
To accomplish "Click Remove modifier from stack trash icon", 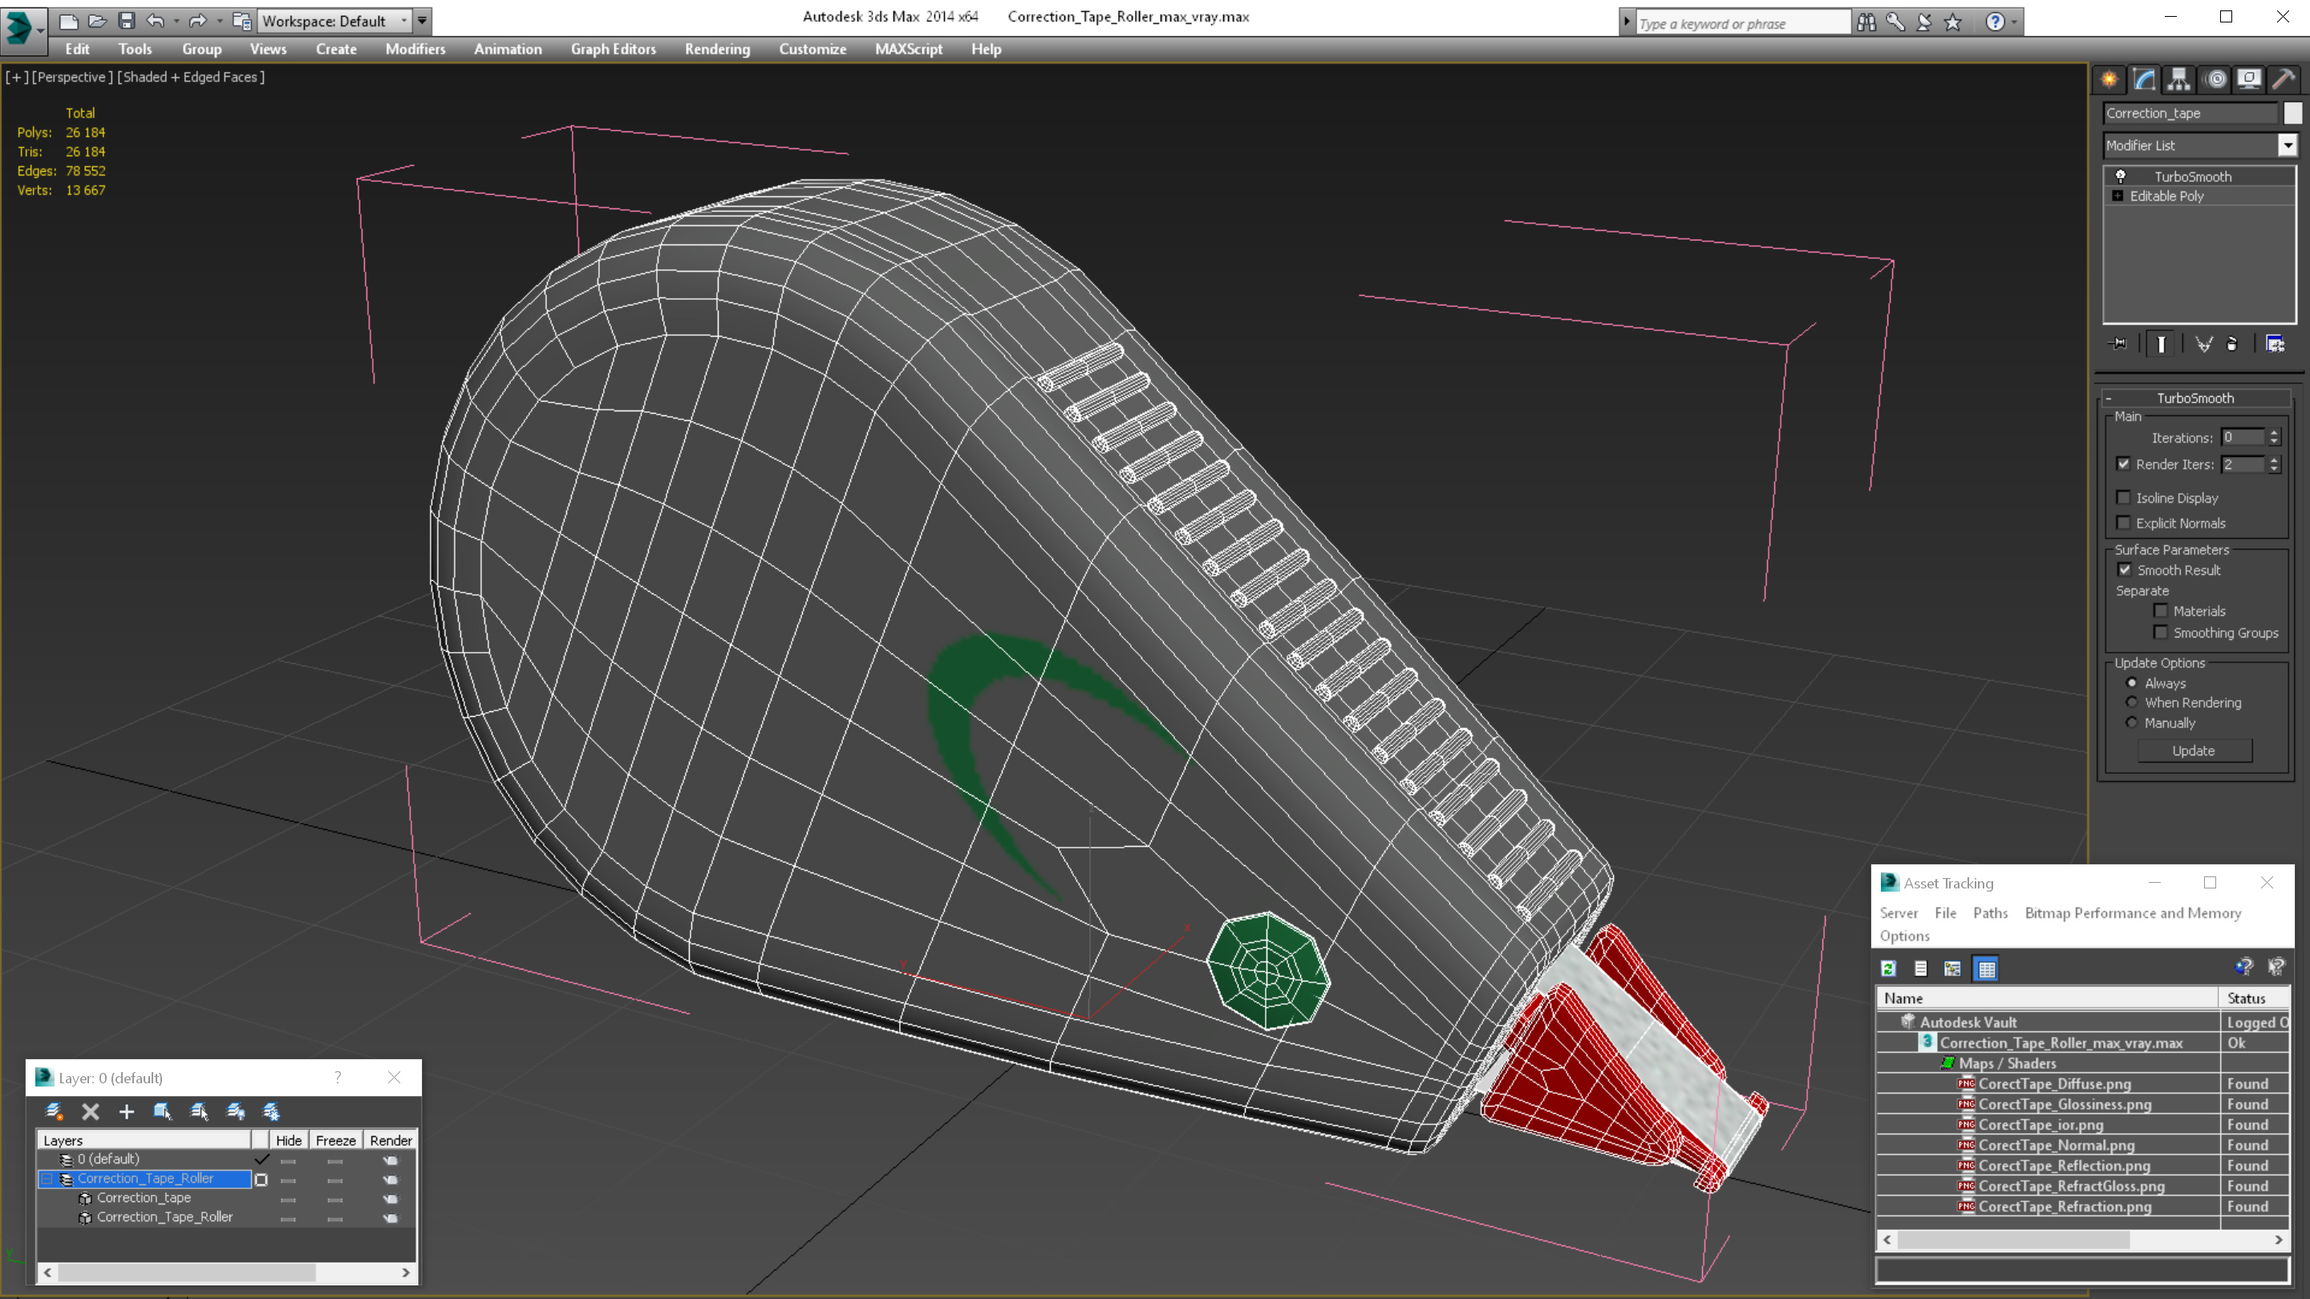I will pyautogui.click(x=2232, y=344).
